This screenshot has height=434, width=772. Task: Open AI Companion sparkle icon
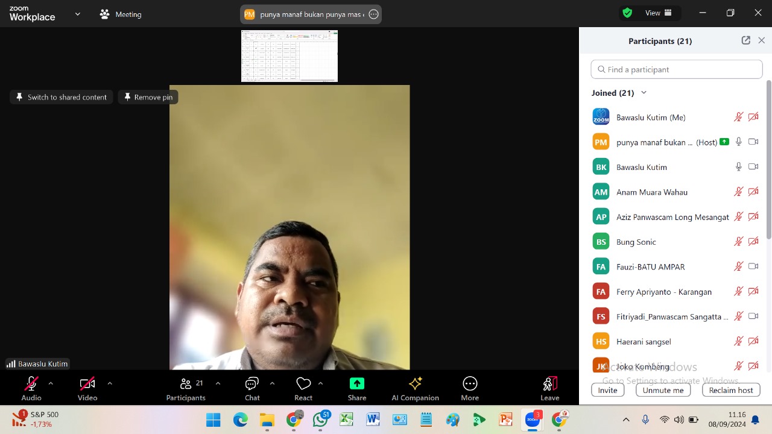(415, 384)
